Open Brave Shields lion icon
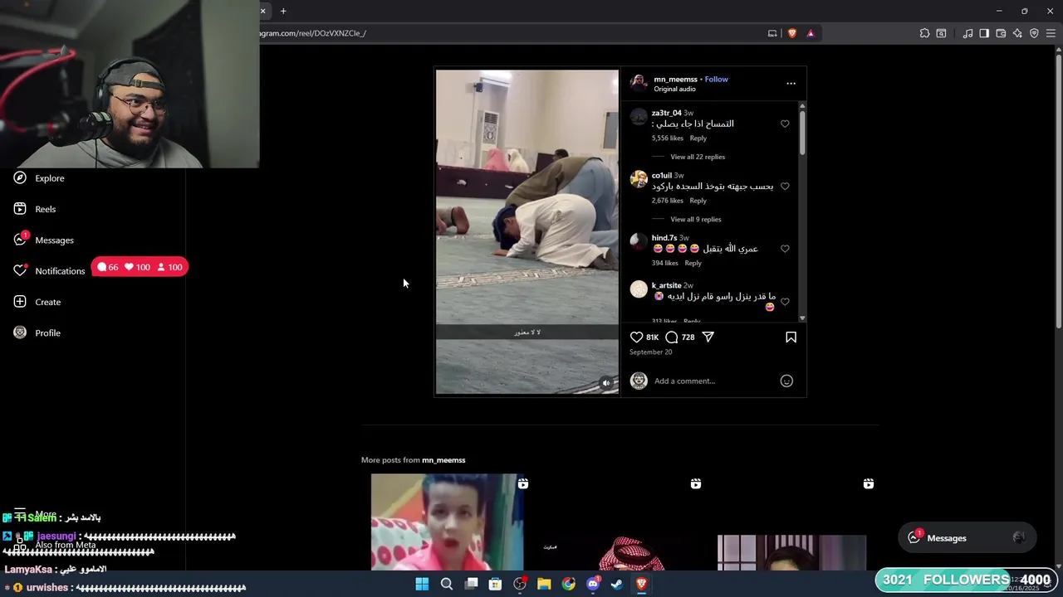The height and width of the screenshot is (597, 1063). 791,33
